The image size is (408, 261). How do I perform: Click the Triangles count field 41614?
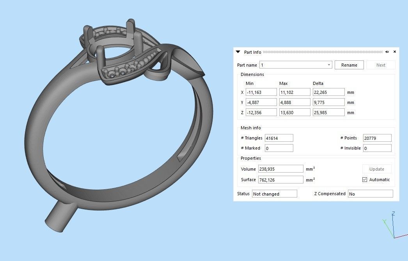point(279,138)
